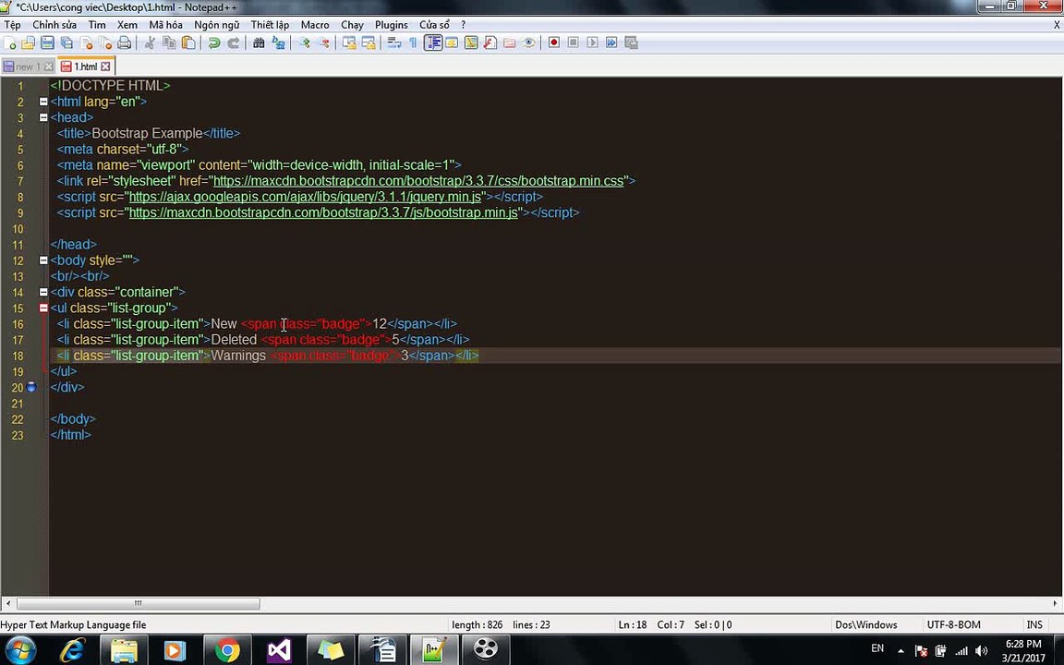Viewport: 1064px width, 665px height.
Task: Click the jquery.min.js URL link
Action: tap(306, 197)
